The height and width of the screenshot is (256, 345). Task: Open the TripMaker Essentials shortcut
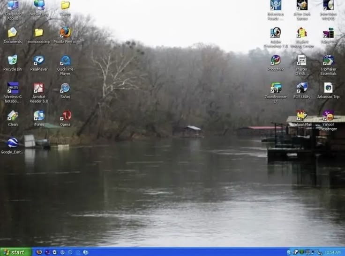[328, 60]
